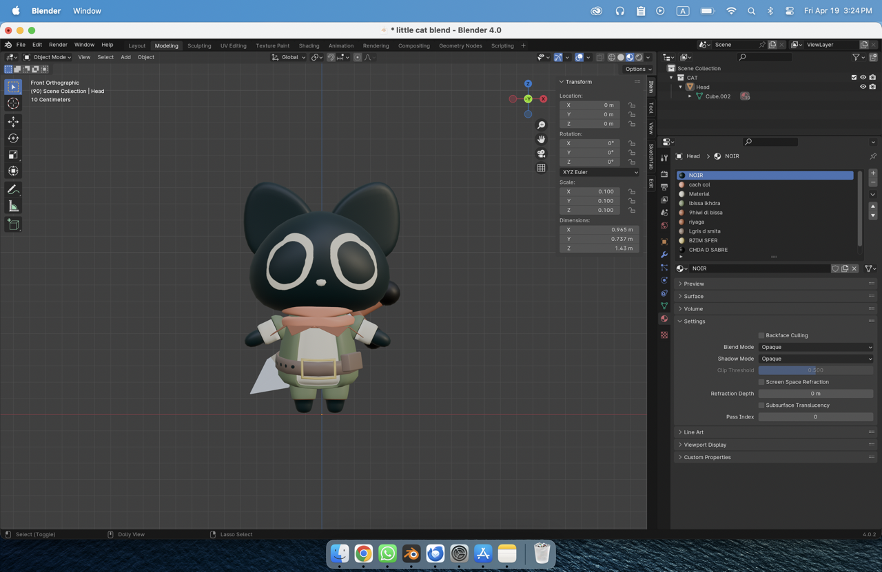Expand the Preview panel

click(693, 284)
